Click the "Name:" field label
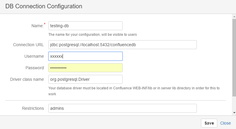236x129 pixels. click(37, 26)
